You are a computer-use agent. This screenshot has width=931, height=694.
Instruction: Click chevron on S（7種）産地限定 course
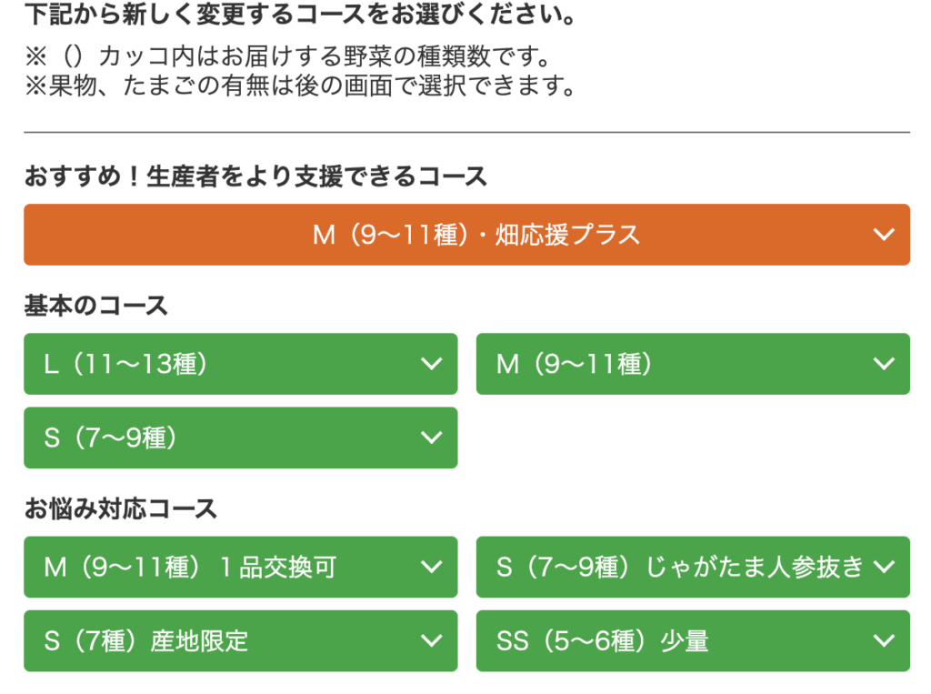pos(432,640)
